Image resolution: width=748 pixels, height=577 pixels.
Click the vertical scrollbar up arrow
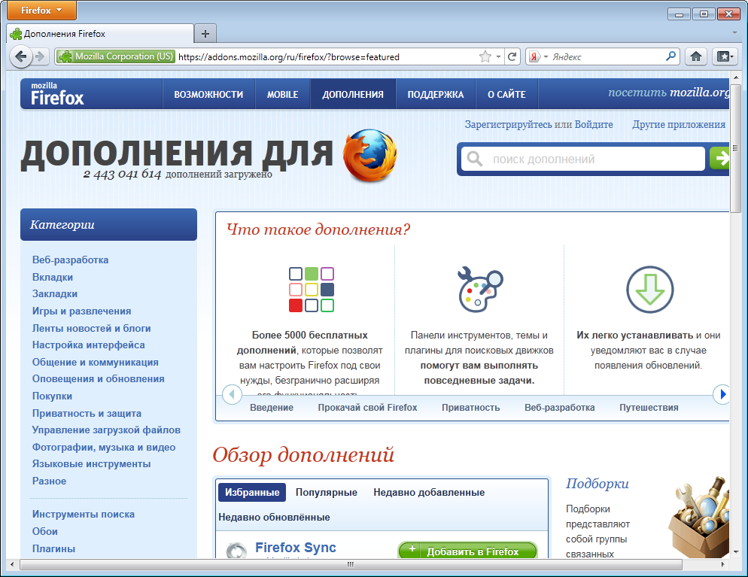click(x=736, y=77)
